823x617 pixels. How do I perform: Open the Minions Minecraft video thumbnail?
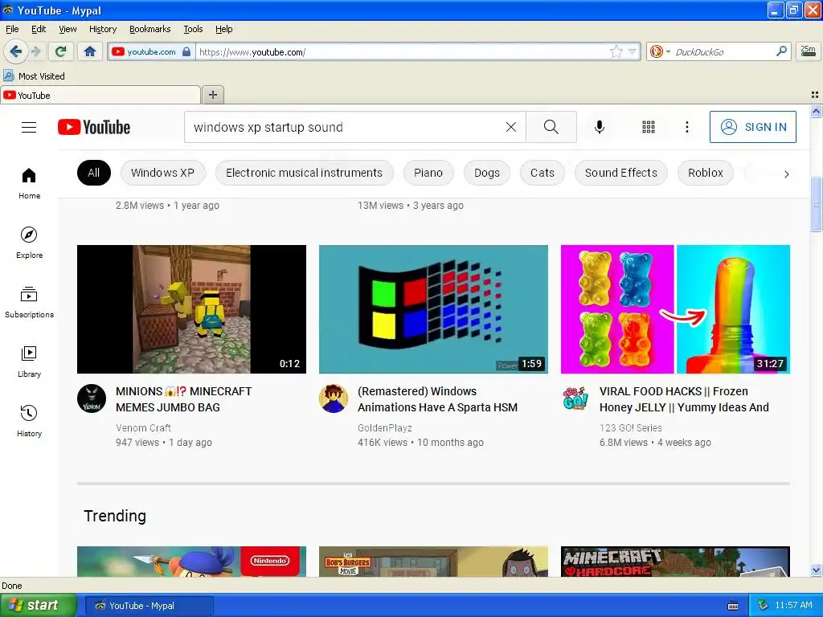pyautogui.click(x=191, y=309)
